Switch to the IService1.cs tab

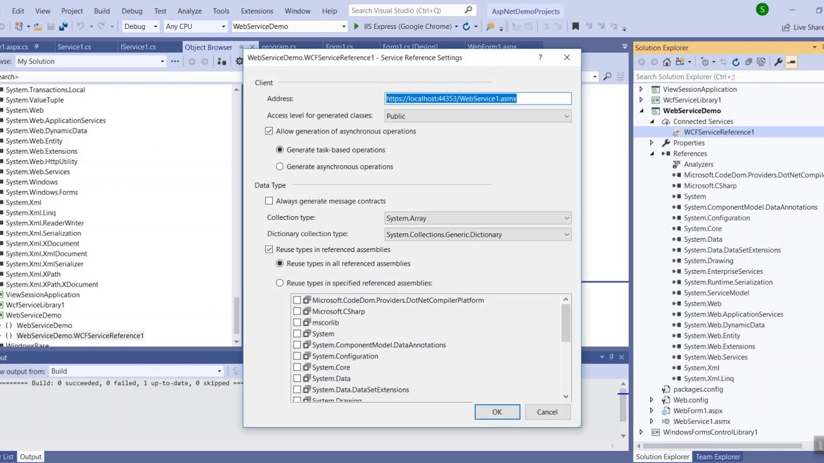coord(138,47)
